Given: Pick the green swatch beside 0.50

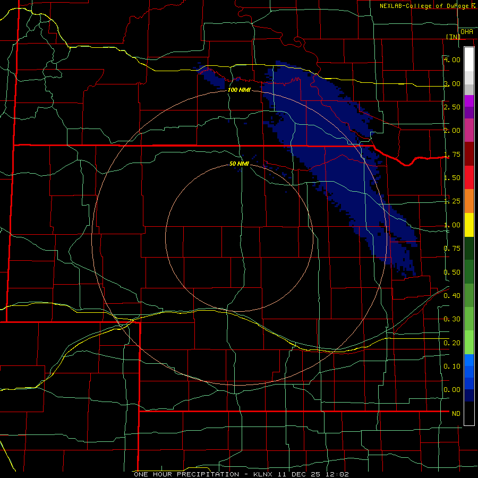Looking at the screenshot, I should (469, 271).
